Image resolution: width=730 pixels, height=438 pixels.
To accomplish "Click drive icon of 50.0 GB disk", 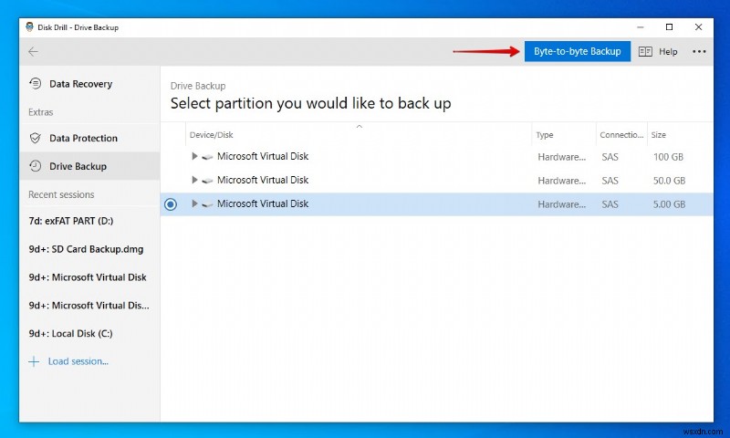I will [208, 181].
